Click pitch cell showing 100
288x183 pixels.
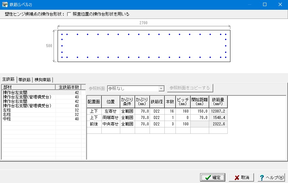click(x=183, y=124)
